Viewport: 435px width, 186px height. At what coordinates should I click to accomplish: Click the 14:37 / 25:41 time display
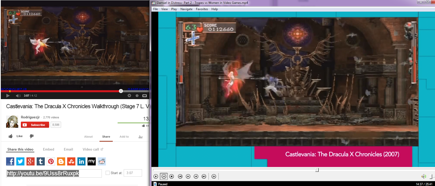click(424, 184)
